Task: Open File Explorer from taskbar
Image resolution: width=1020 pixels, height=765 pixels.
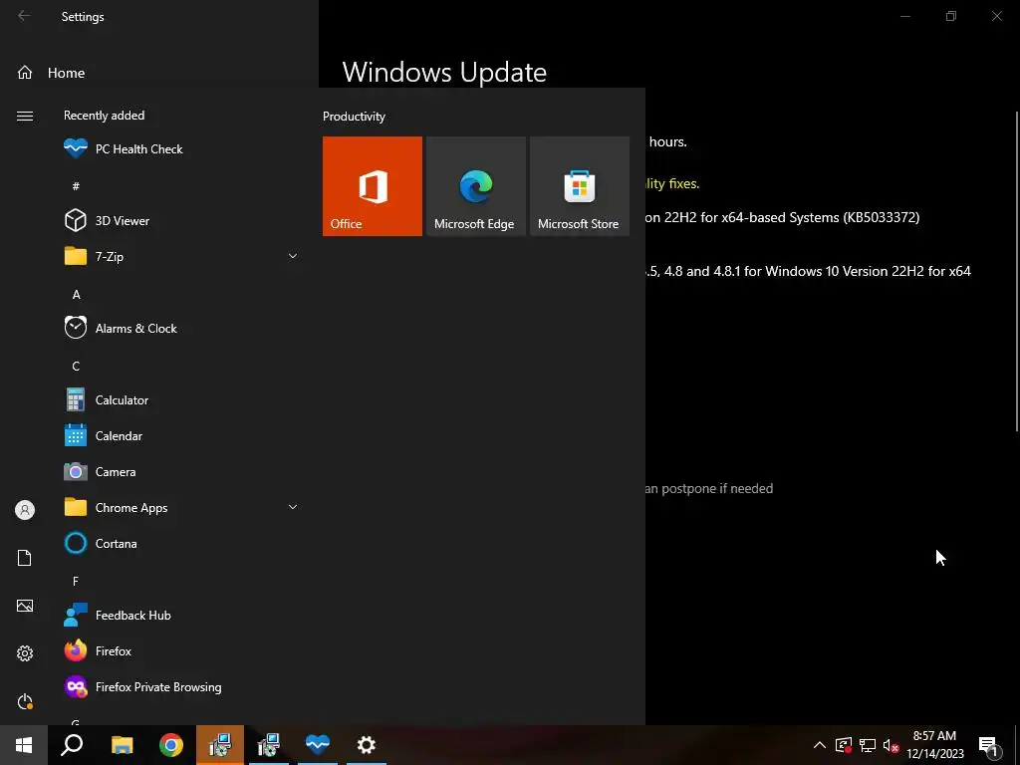Action: (122, 745)
